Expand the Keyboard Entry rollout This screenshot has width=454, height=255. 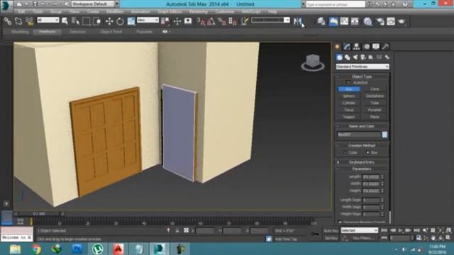pyautogui.click(x=362, y=162)
